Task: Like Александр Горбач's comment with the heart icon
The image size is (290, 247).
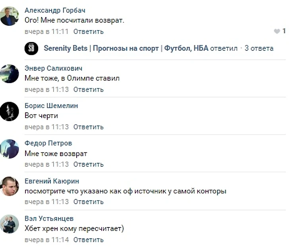Action: click(x=277, y=31)
